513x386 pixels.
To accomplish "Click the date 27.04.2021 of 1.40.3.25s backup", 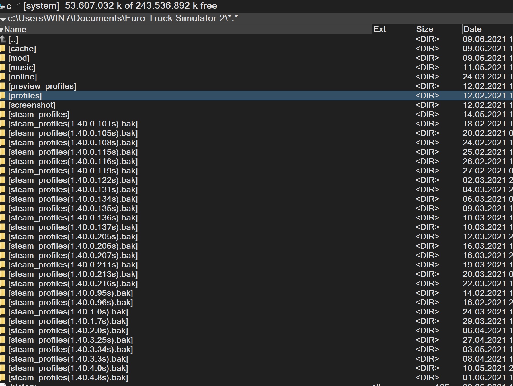I will [x=484, y=340].
